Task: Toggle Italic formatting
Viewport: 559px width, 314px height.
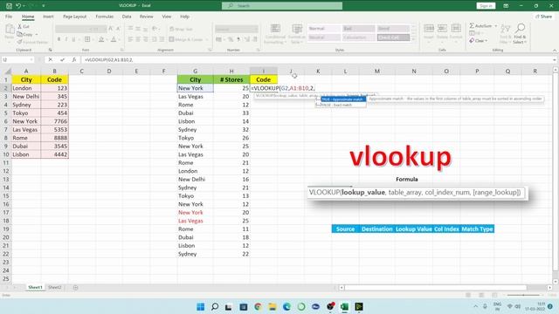Action: coord(66,39)
